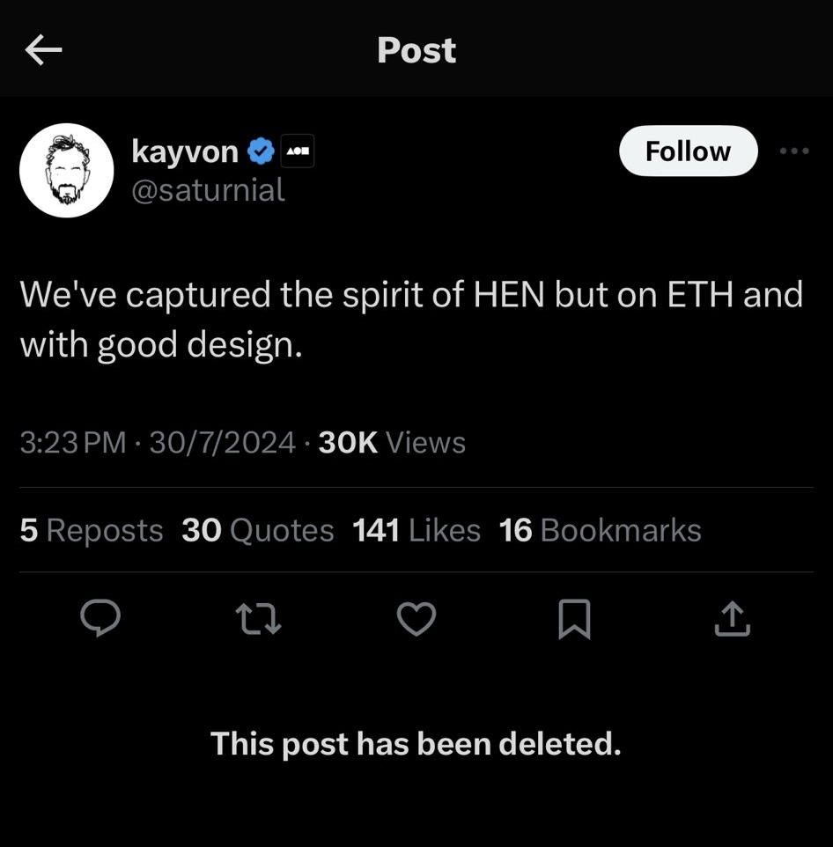This screenshot has height=847, width=833.
Task: Repost this tweet
Action: pyautogui.click(x=259, y=619)
